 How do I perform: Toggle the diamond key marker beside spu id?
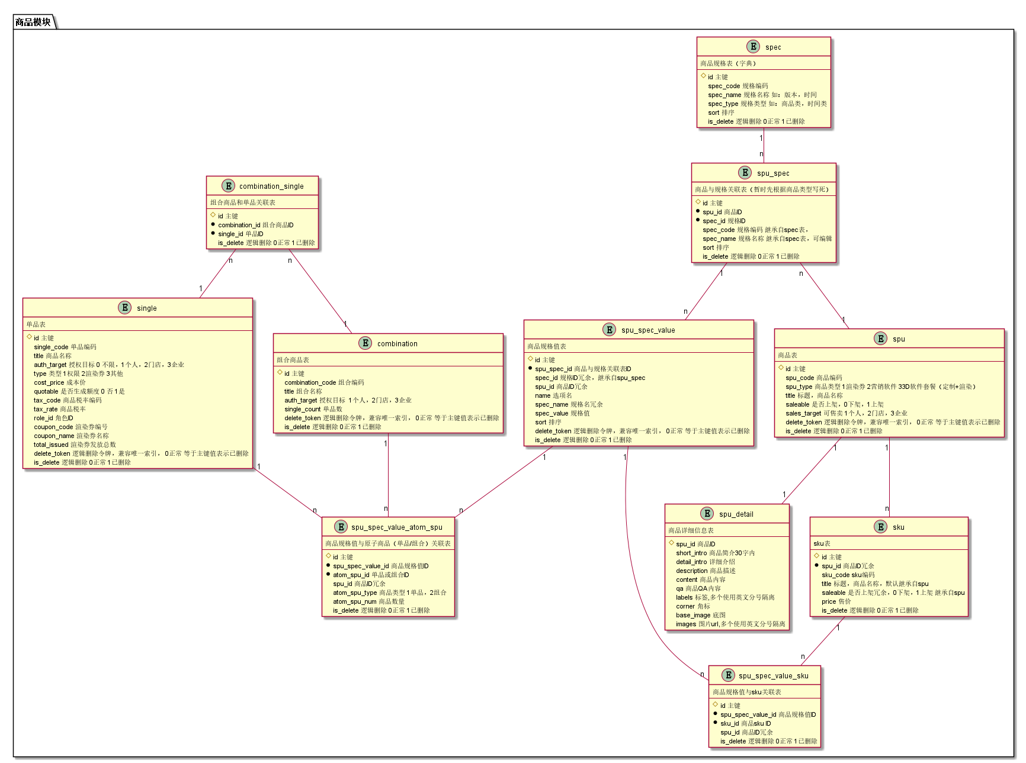pos(781,368)
